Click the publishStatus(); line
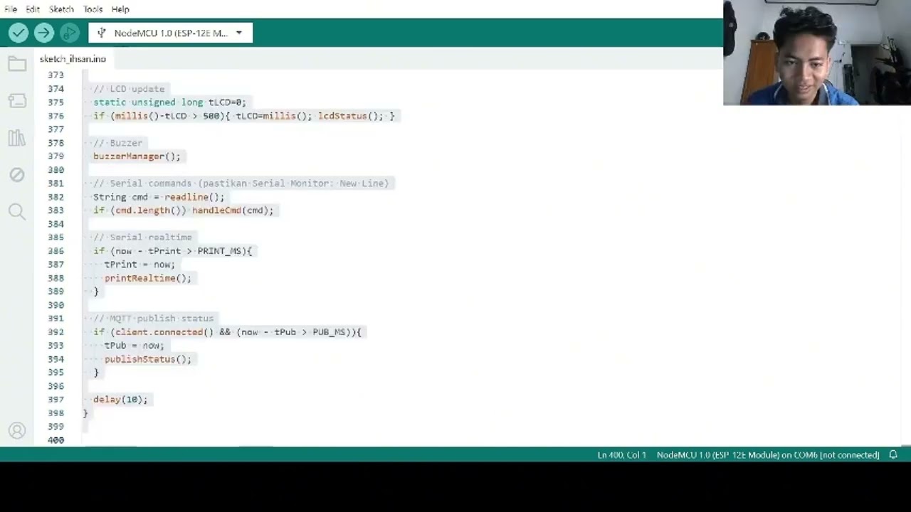 [x=148, y=359]
